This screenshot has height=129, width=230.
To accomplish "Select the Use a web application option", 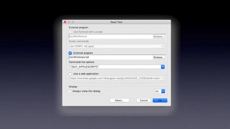I will [70, 74].
